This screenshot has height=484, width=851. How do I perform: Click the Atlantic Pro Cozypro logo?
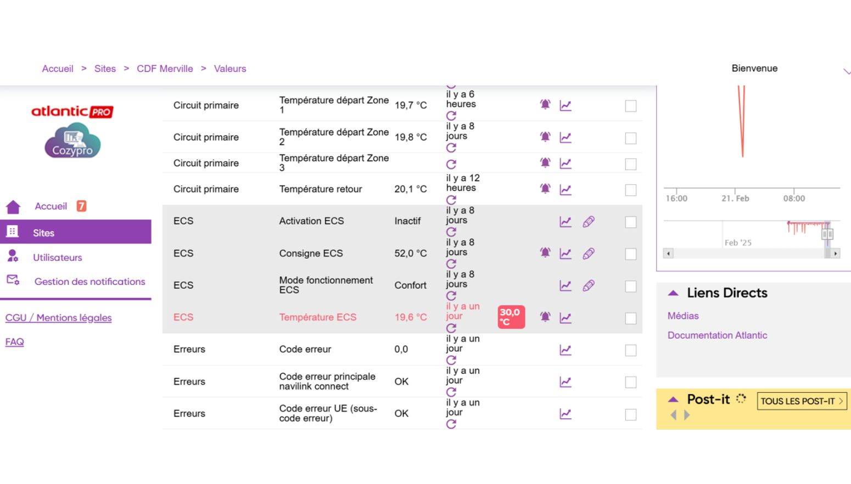(x=72, y=132)
